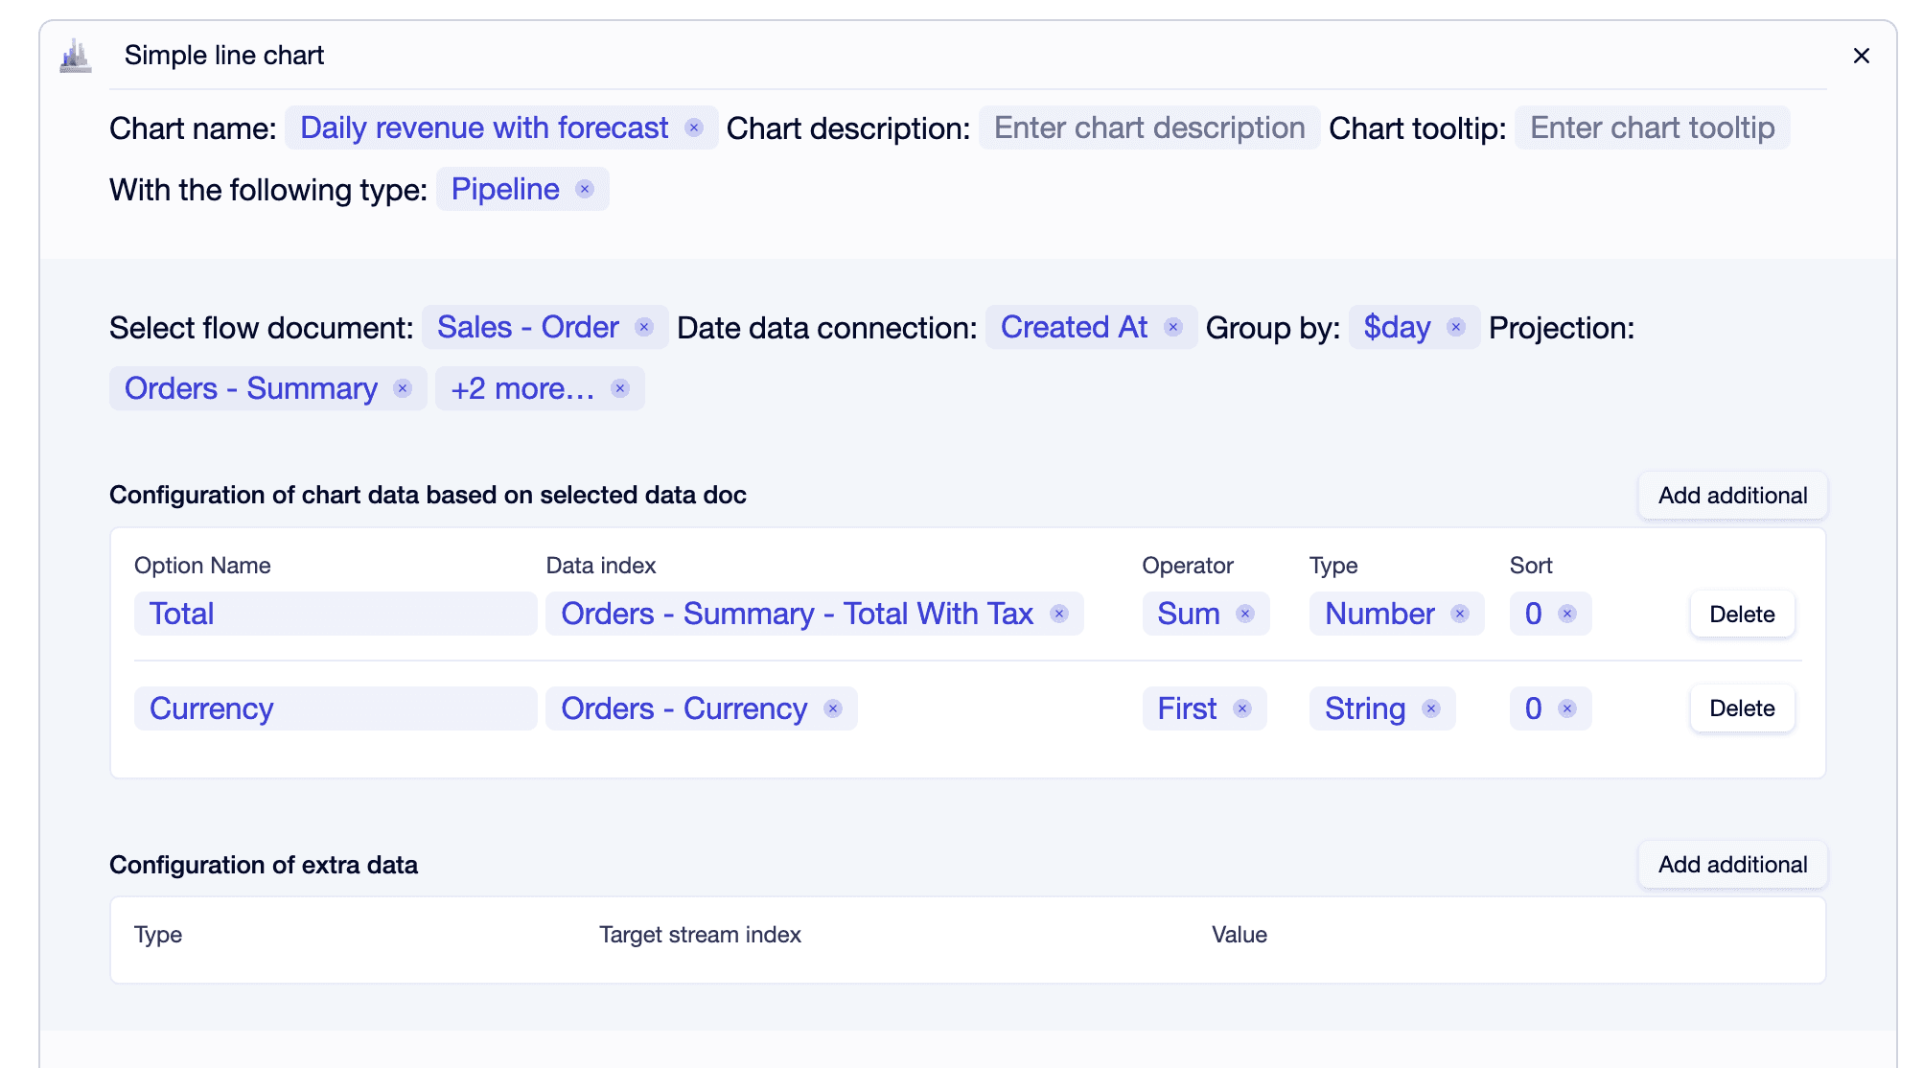Remove the "Orders - Currency" data index tag
Screen dimensions: 1923x1068
(832, 708)
